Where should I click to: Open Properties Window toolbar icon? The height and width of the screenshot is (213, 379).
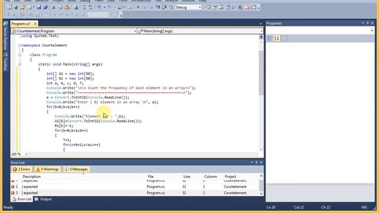click(214, 7)
